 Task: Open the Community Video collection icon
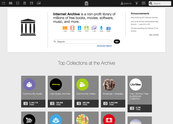(x=82, y=84)
